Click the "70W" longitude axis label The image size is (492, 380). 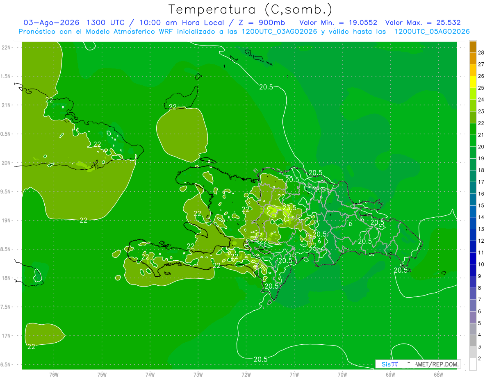342,375
